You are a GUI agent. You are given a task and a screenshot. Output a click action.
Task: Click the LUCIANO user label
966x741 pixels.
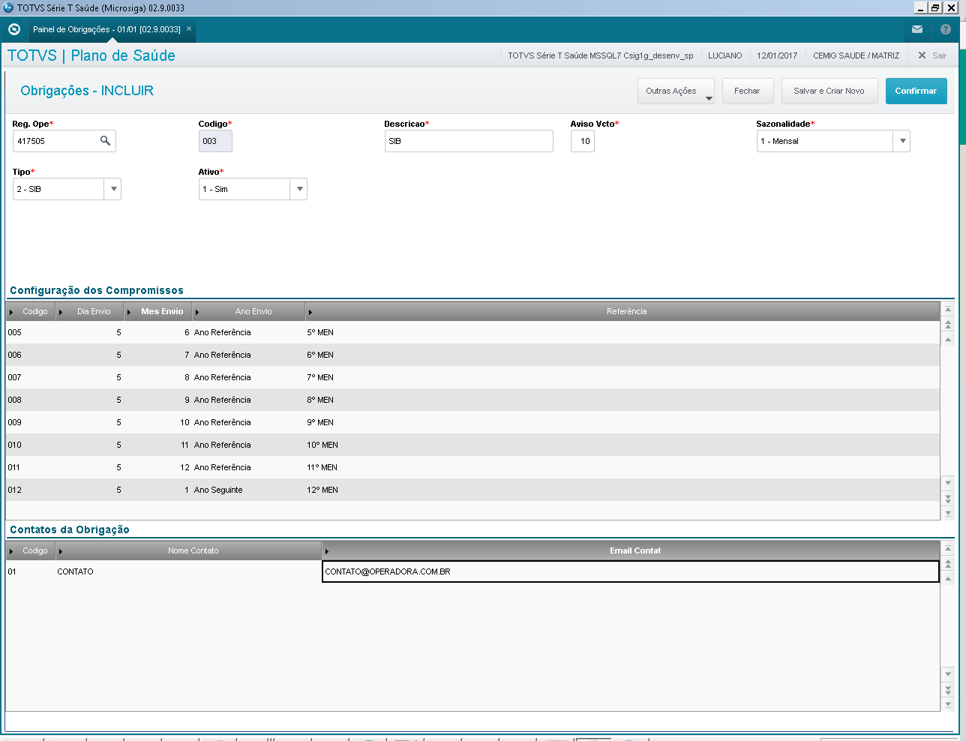click(x=725, y=55)
